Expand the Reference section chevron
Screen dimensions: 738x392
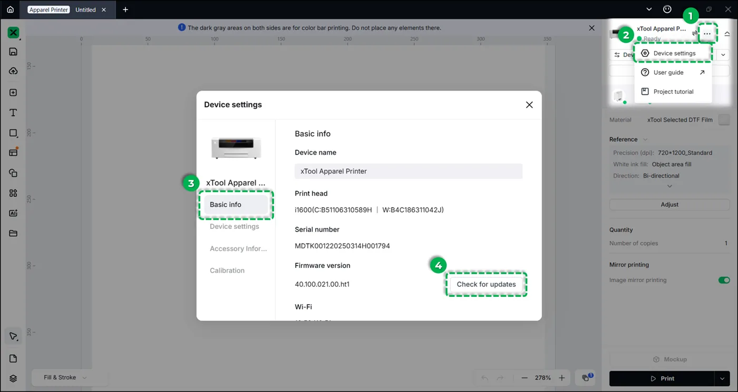(x=645, y=139)
